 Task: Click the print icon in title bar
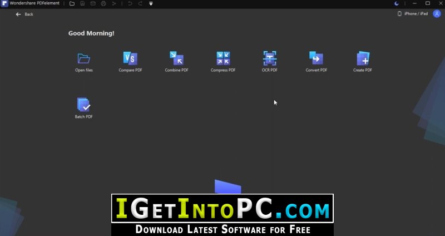(103, 4)
